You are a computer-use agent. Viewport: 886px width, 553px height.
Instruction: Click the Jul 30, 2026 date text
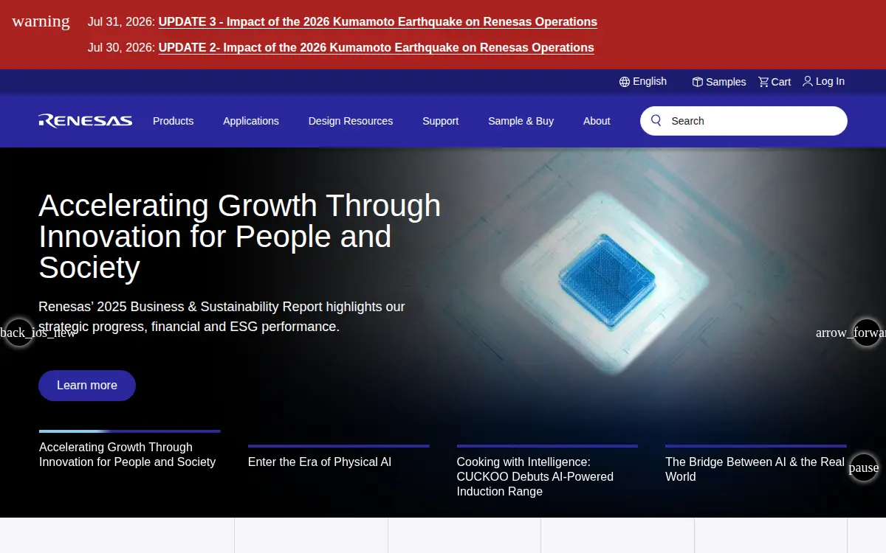(x=121, y=47)
